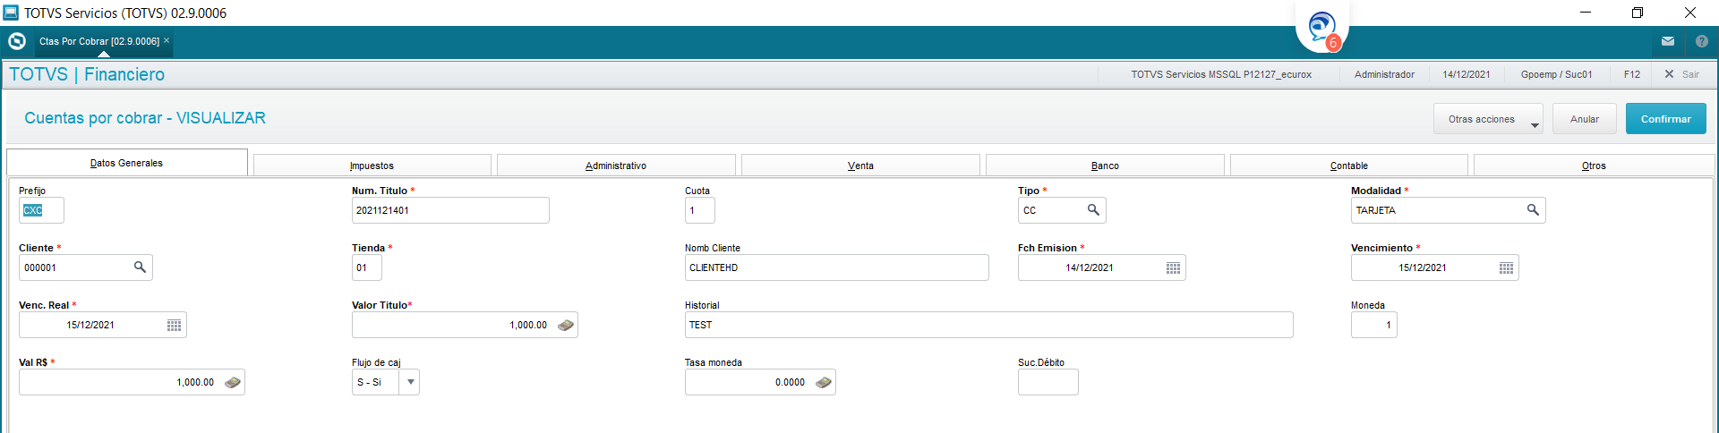Viewport: 1719px width, 433px height.
Task: Open the help question mark icon
Action: click(x=1702, y=41)
